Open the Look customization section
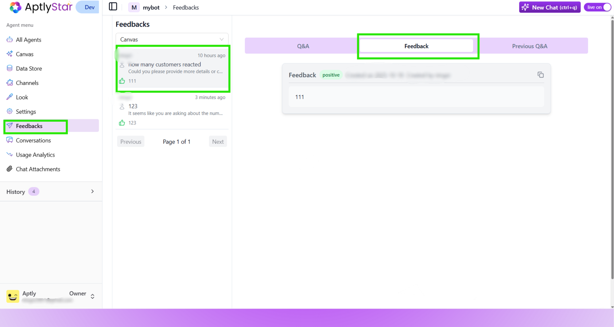The height and width of the screenshot is (327, 614). click(21, 97)
